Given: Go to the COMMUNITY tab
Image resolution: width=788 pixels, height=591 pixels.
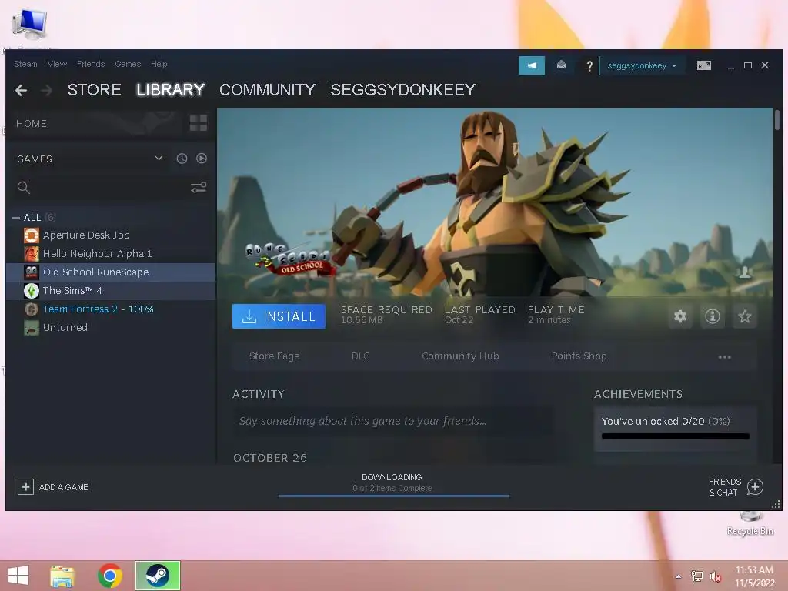Looking at the screenshot, I should click(x=267, y=90).
